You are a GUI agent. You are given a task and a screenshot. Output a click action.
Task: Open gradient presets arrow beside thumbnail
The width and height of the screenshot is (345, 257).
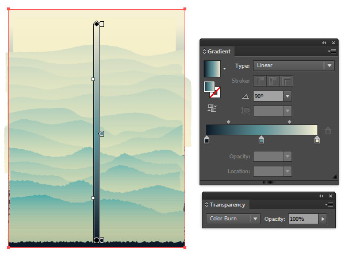[x=224, y=68]
